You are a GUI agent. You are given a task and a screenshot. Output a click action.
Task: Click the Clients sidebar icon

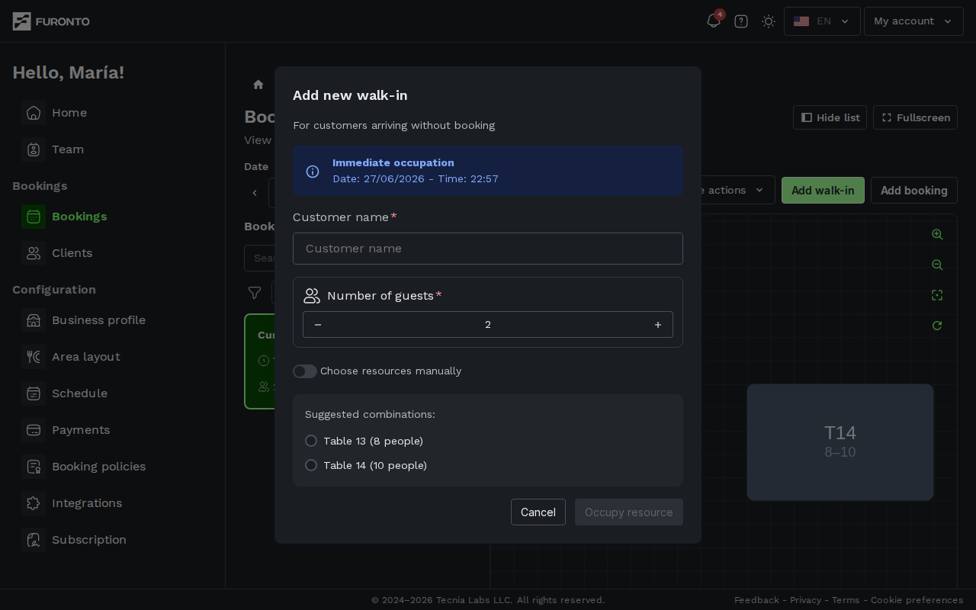[x=34, y=253]
